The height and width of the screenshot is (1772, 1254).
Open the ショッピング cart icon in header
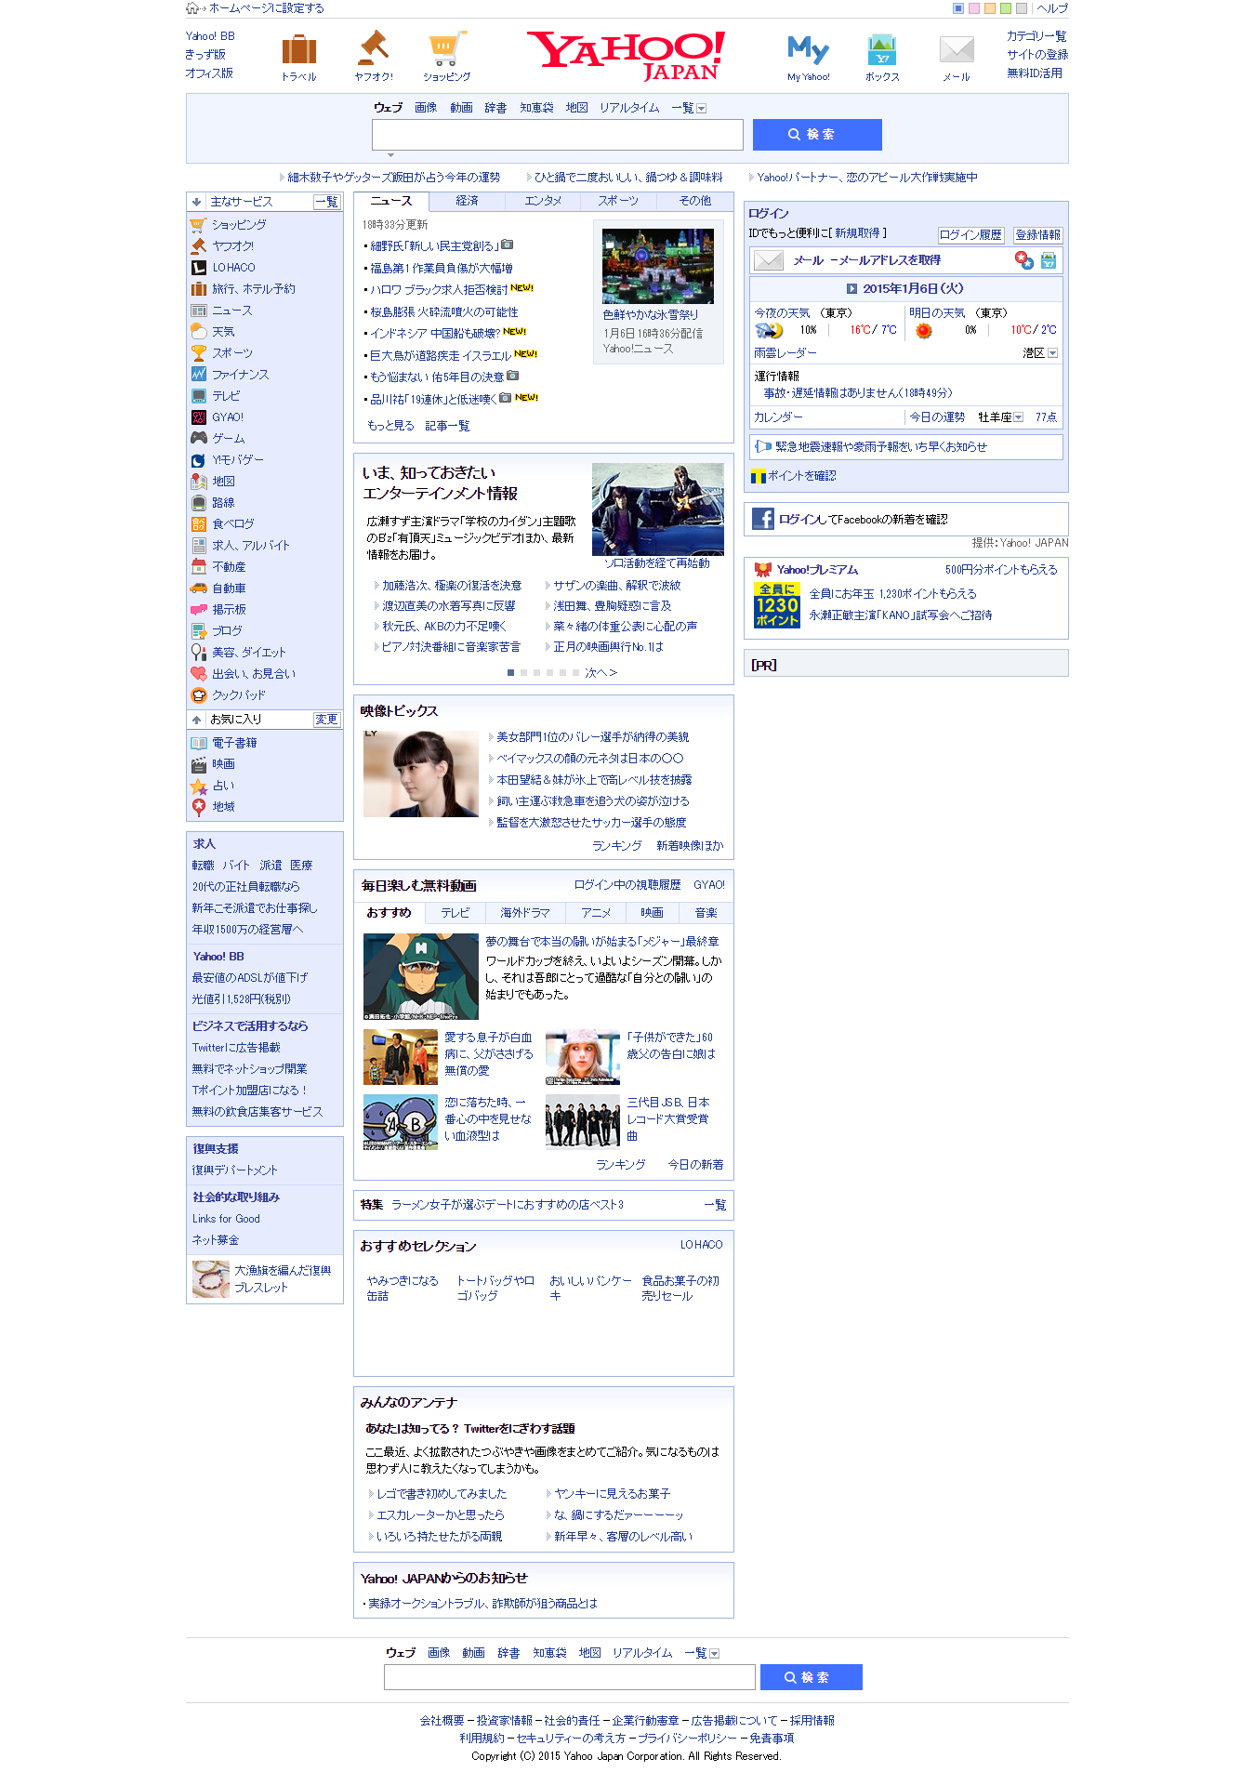point(446,48)
